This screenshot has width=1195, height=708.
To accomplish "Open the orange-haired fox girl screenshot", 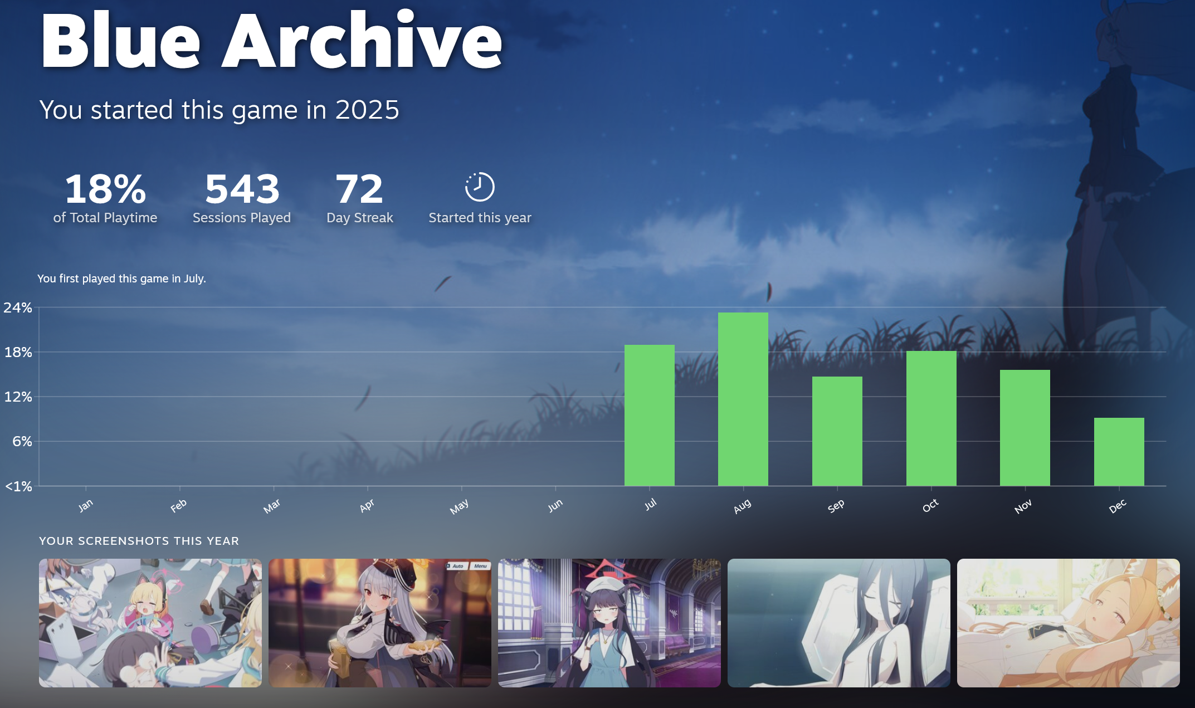I will [x=1068, y=623].
